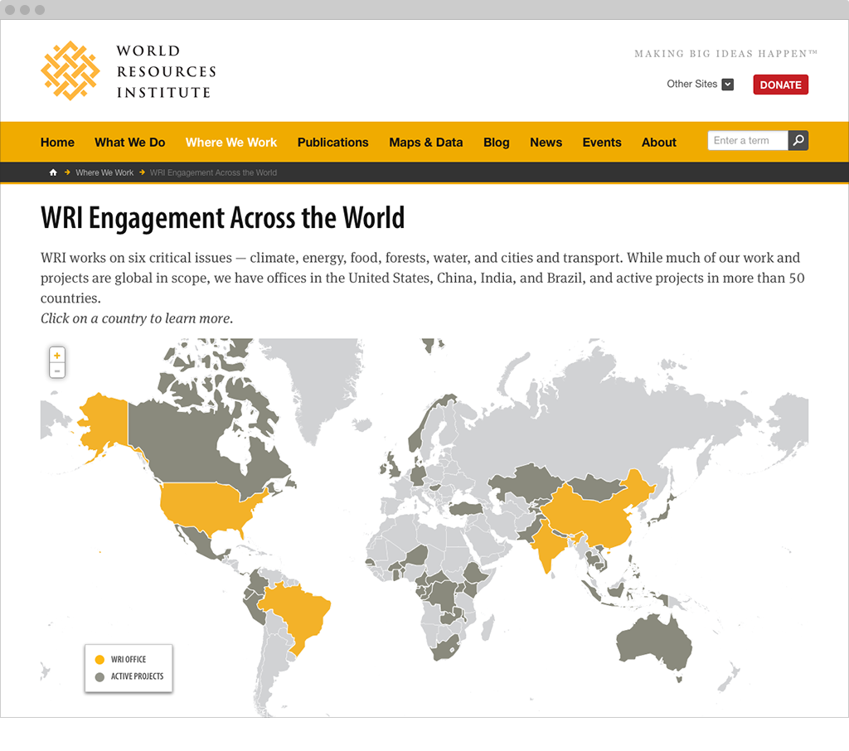Click the United States on the map
Screen dimensions: 849x751
coord(208,506)
